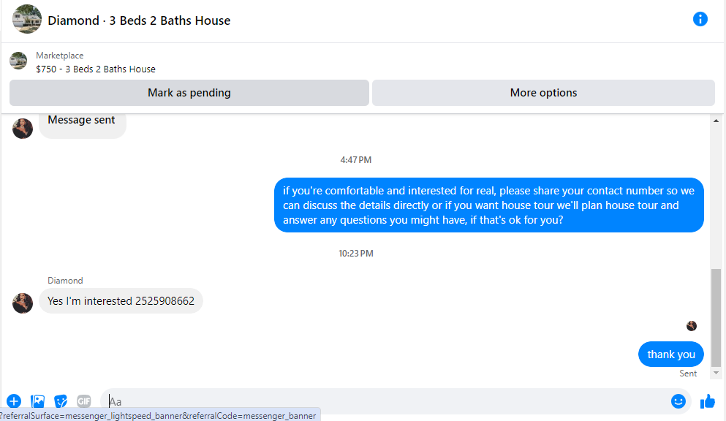Open the $750 3 Beds listing link

click(96, 69)
